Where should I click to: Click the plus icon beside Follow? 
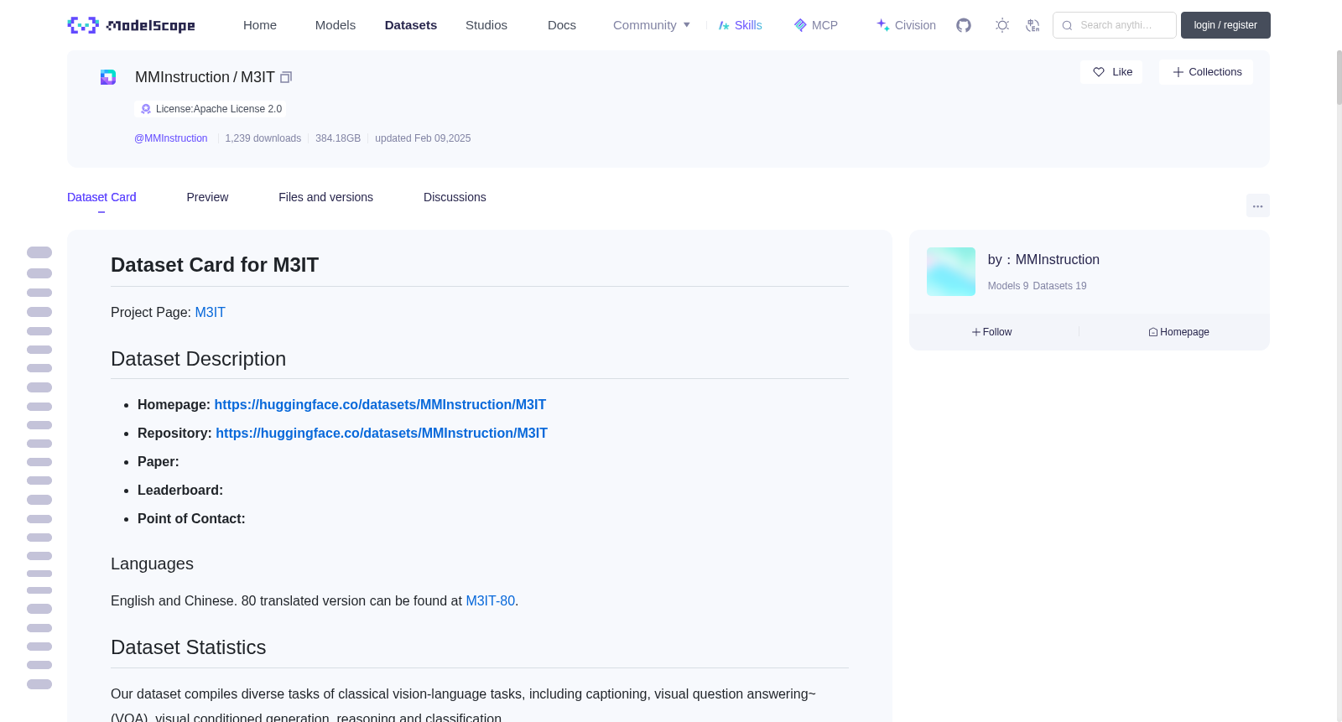976,332
